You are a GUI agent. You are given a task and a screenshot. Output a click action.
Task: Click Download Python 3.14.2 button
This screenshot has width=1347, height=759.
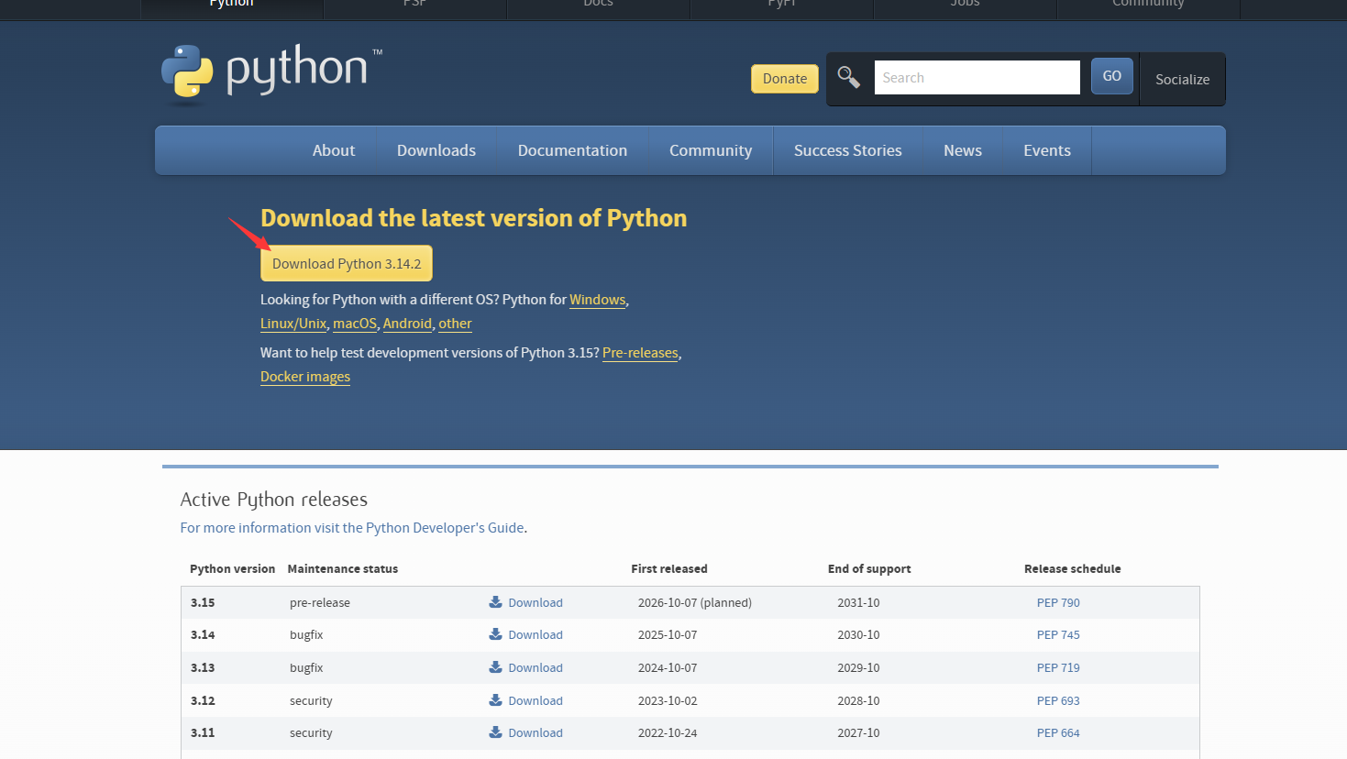point(347,264)
